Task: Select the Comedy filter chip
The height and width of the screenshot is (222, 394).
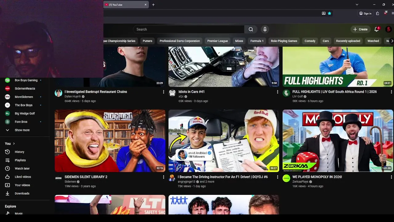Action: [310, 41]
